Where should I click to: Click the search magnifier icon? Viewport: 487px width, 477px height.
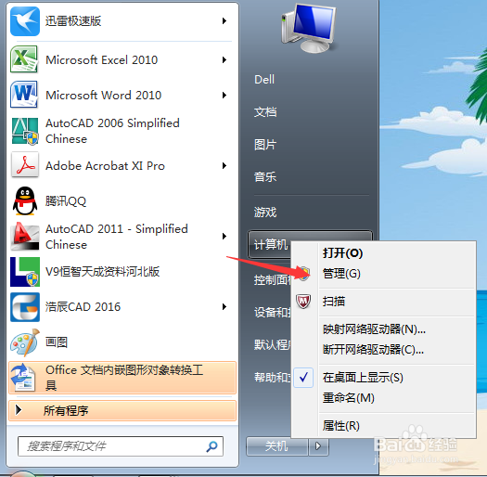pyautogui.click(x=211, y=446)
